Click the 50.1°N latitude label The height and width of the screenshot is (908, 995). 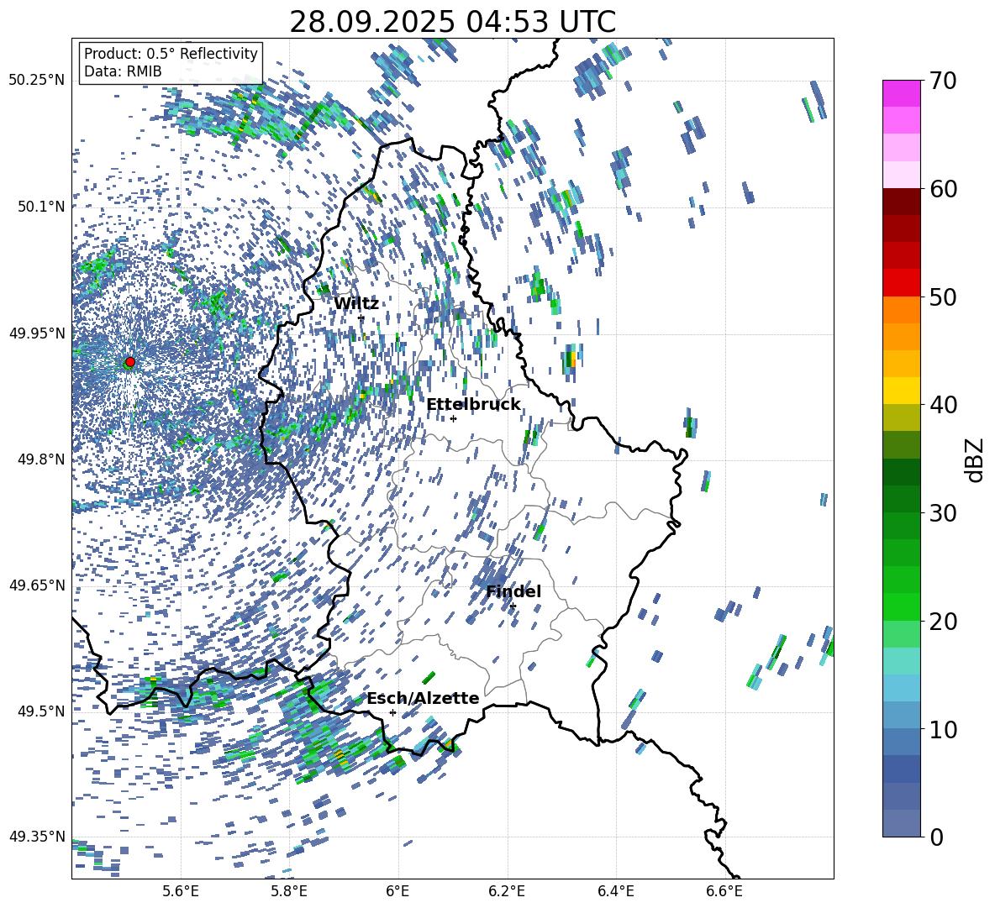40,207
